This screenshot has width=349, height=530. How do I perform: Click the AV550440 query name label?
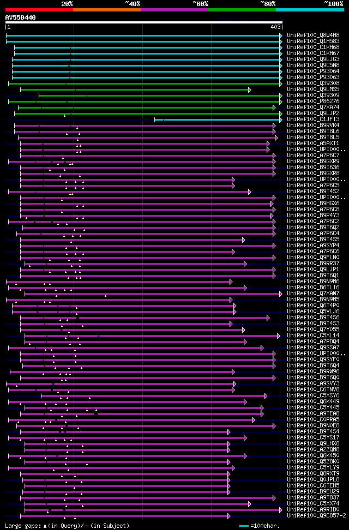21,17
